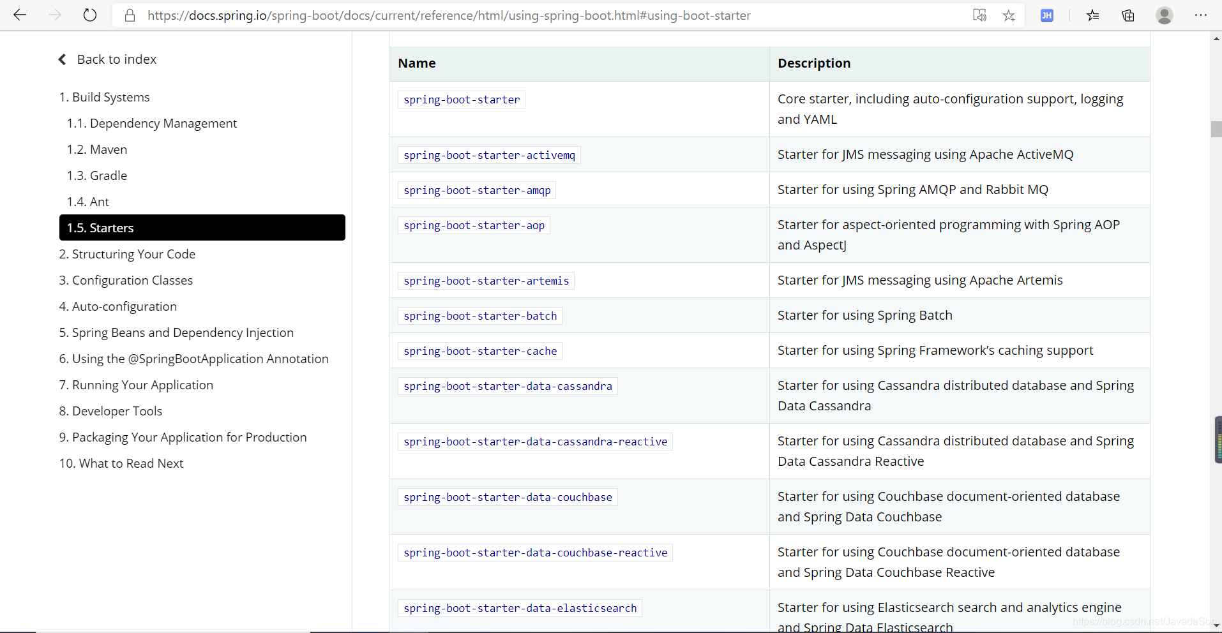1222x633 pixels.
Task: Click 'Starter for JMS messaging using Apache Artemis'
Action: click(x=920, y=280)
